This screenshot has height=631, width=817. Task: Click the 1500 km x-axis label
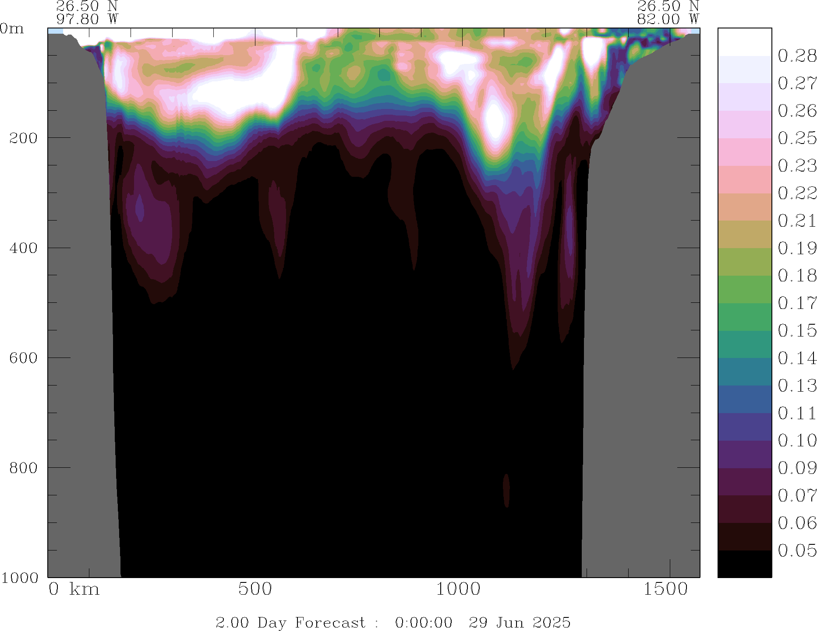(665, 589)
